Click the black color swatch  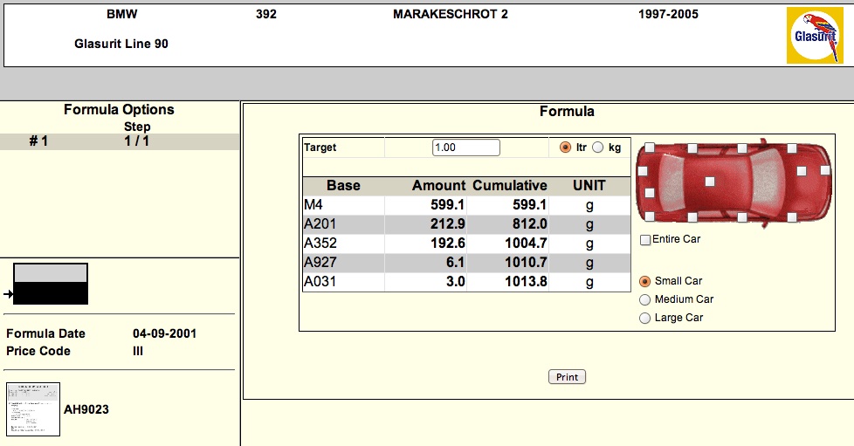tap(51, 293)
